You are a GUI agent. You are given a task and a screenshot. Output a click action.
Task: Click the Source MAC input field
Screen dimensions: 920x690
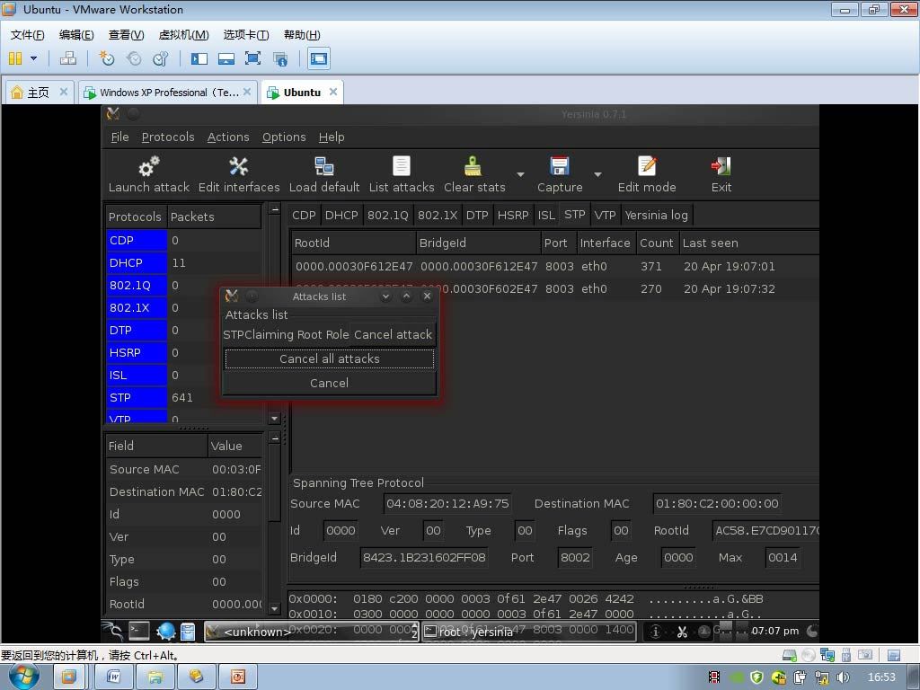[x=448, y=503]
